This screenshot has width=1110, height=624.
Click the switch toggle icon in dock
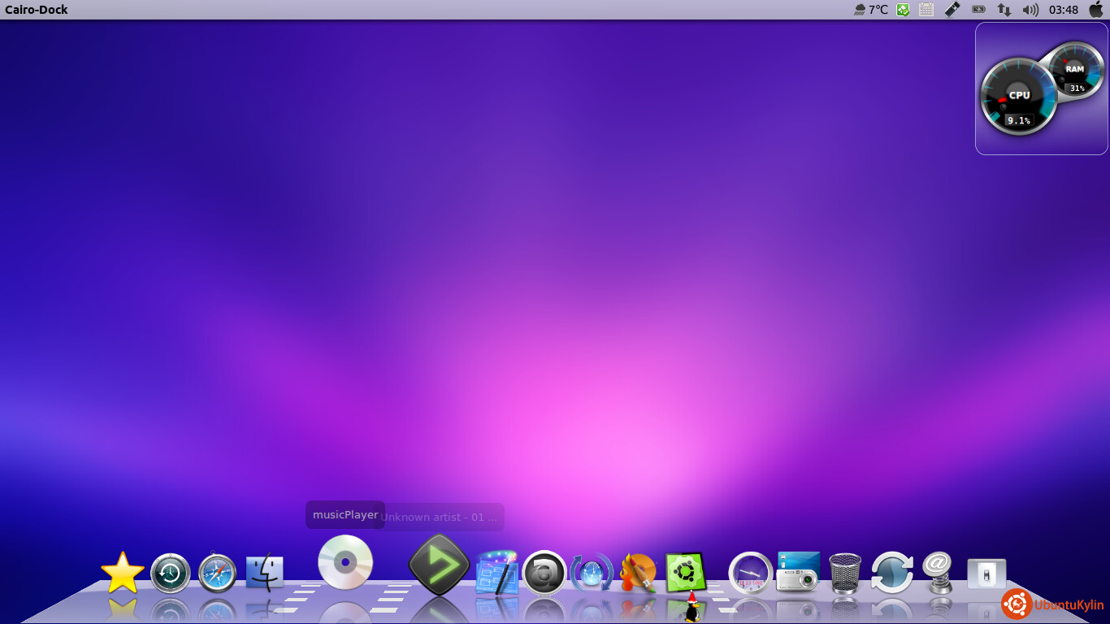pyautogui.click(x=986, y=574)
